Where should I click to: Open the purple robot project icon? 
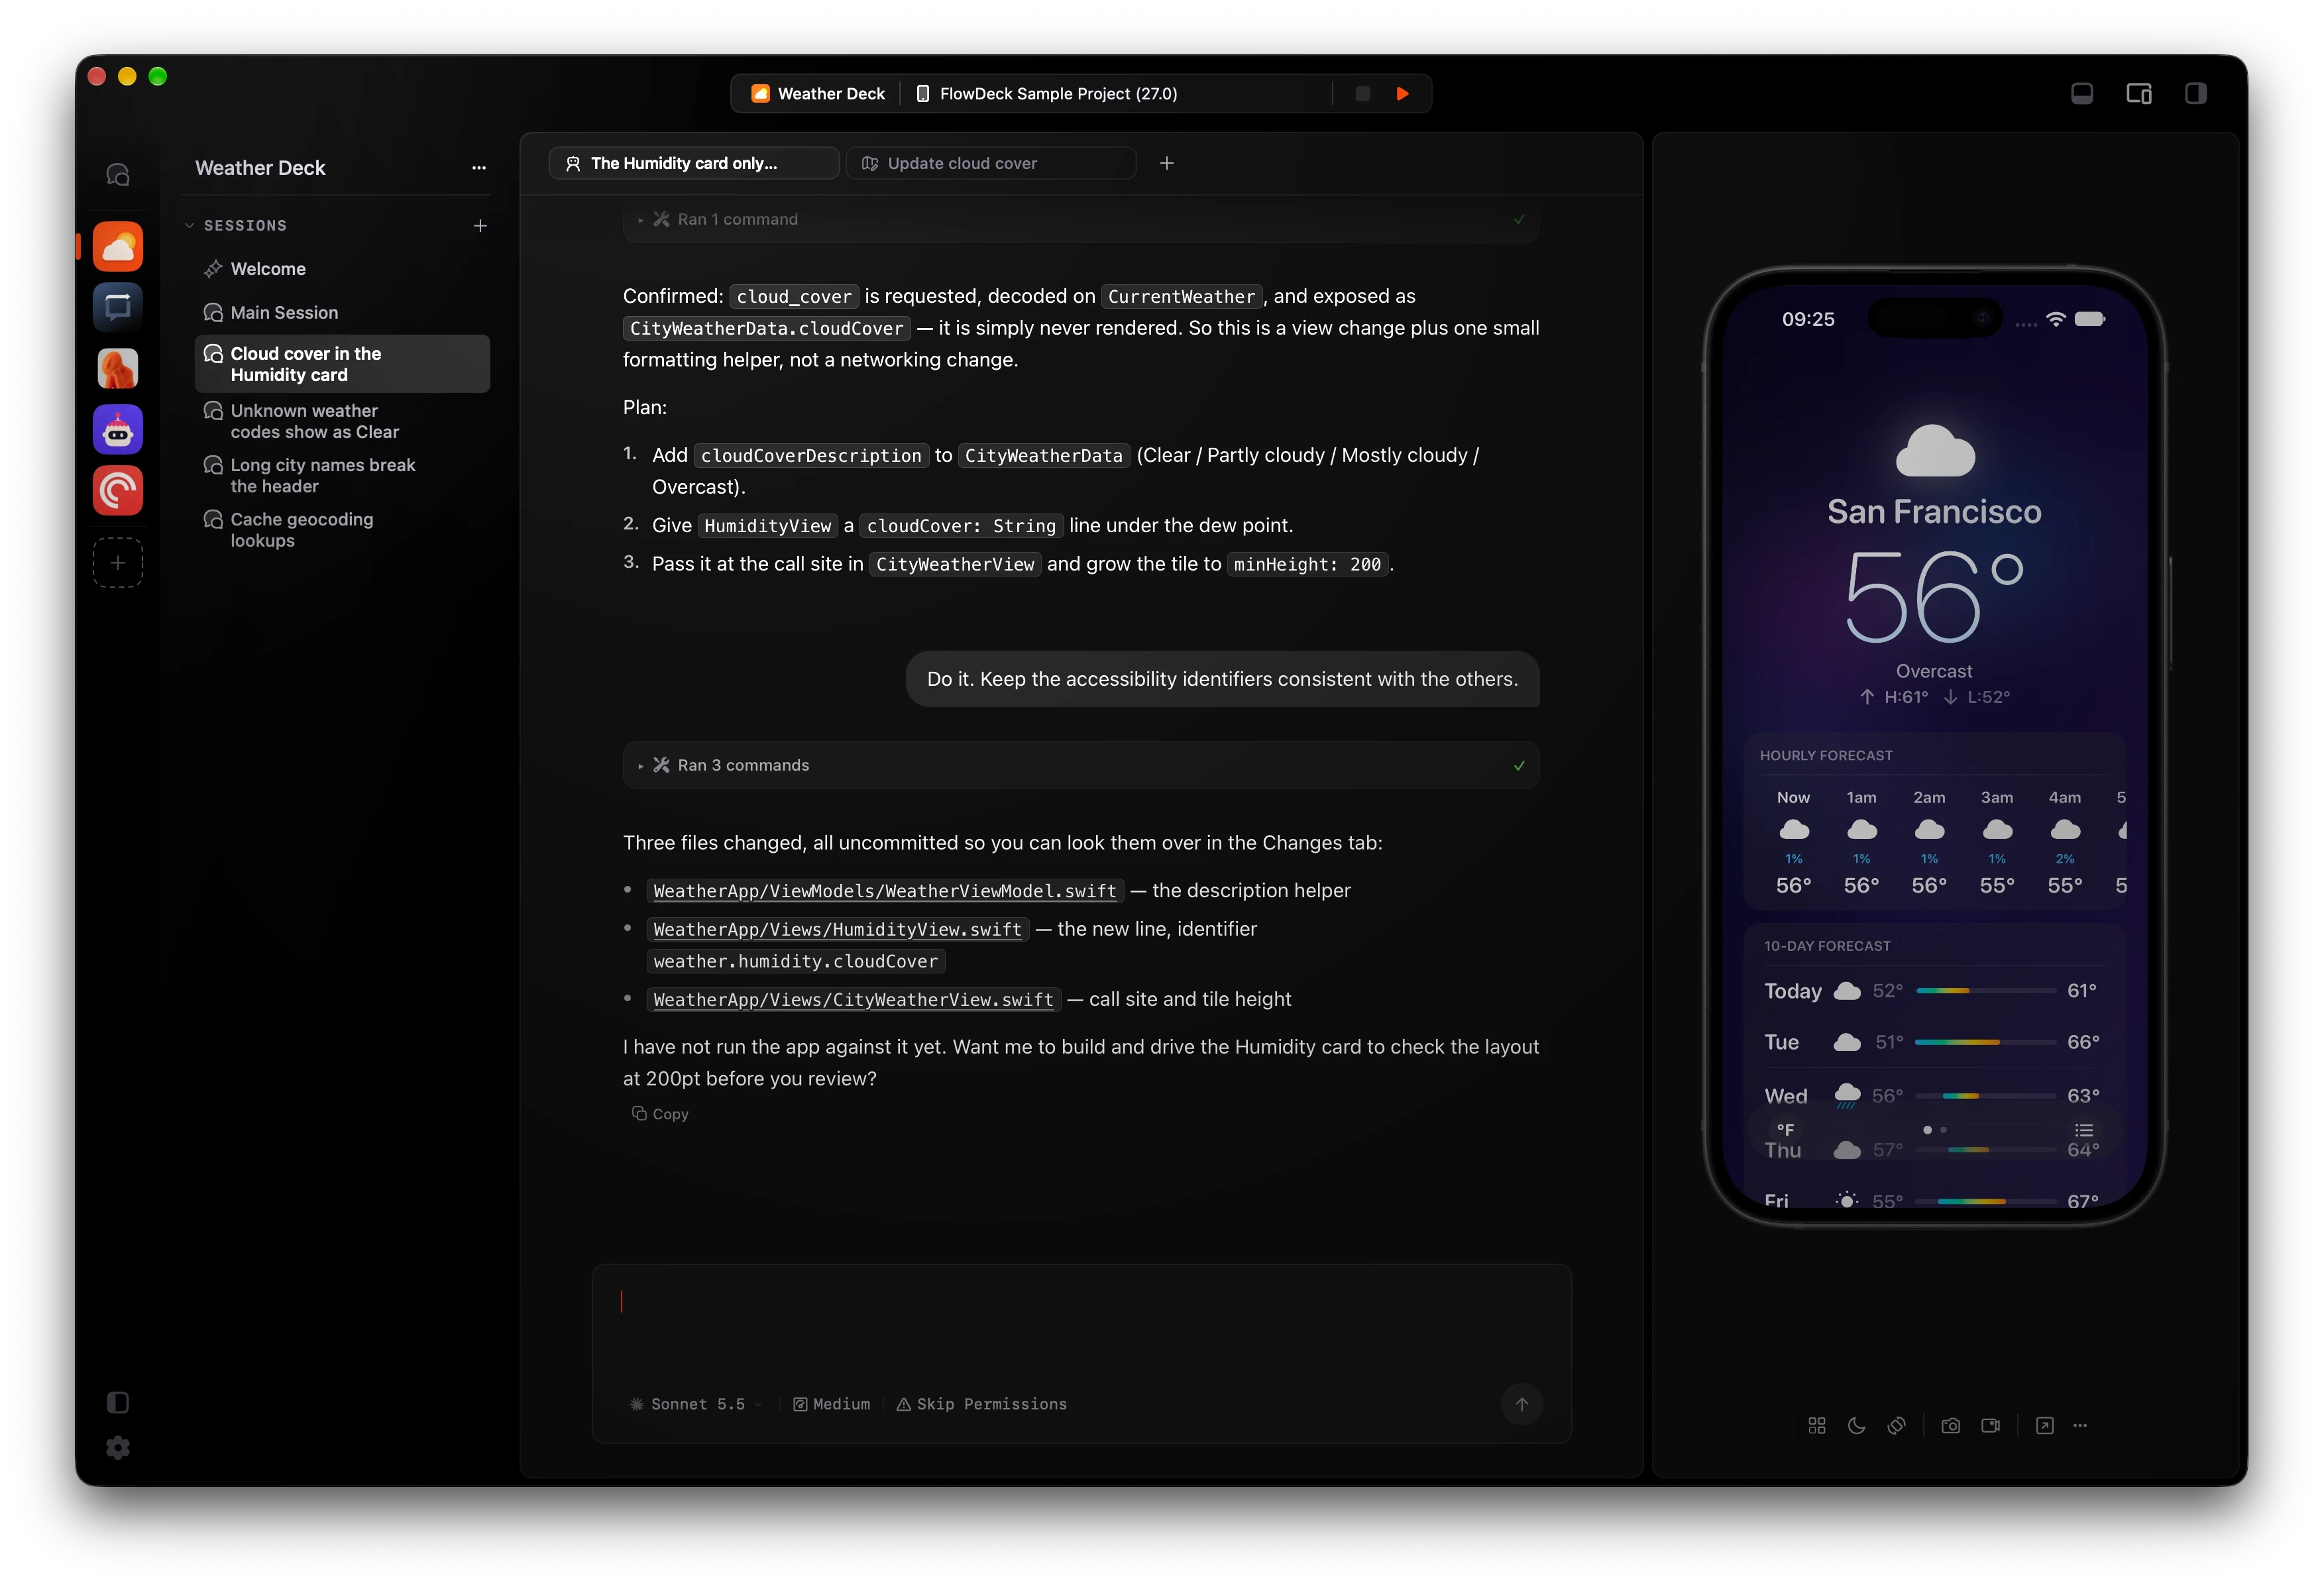(x=118, y=430)
